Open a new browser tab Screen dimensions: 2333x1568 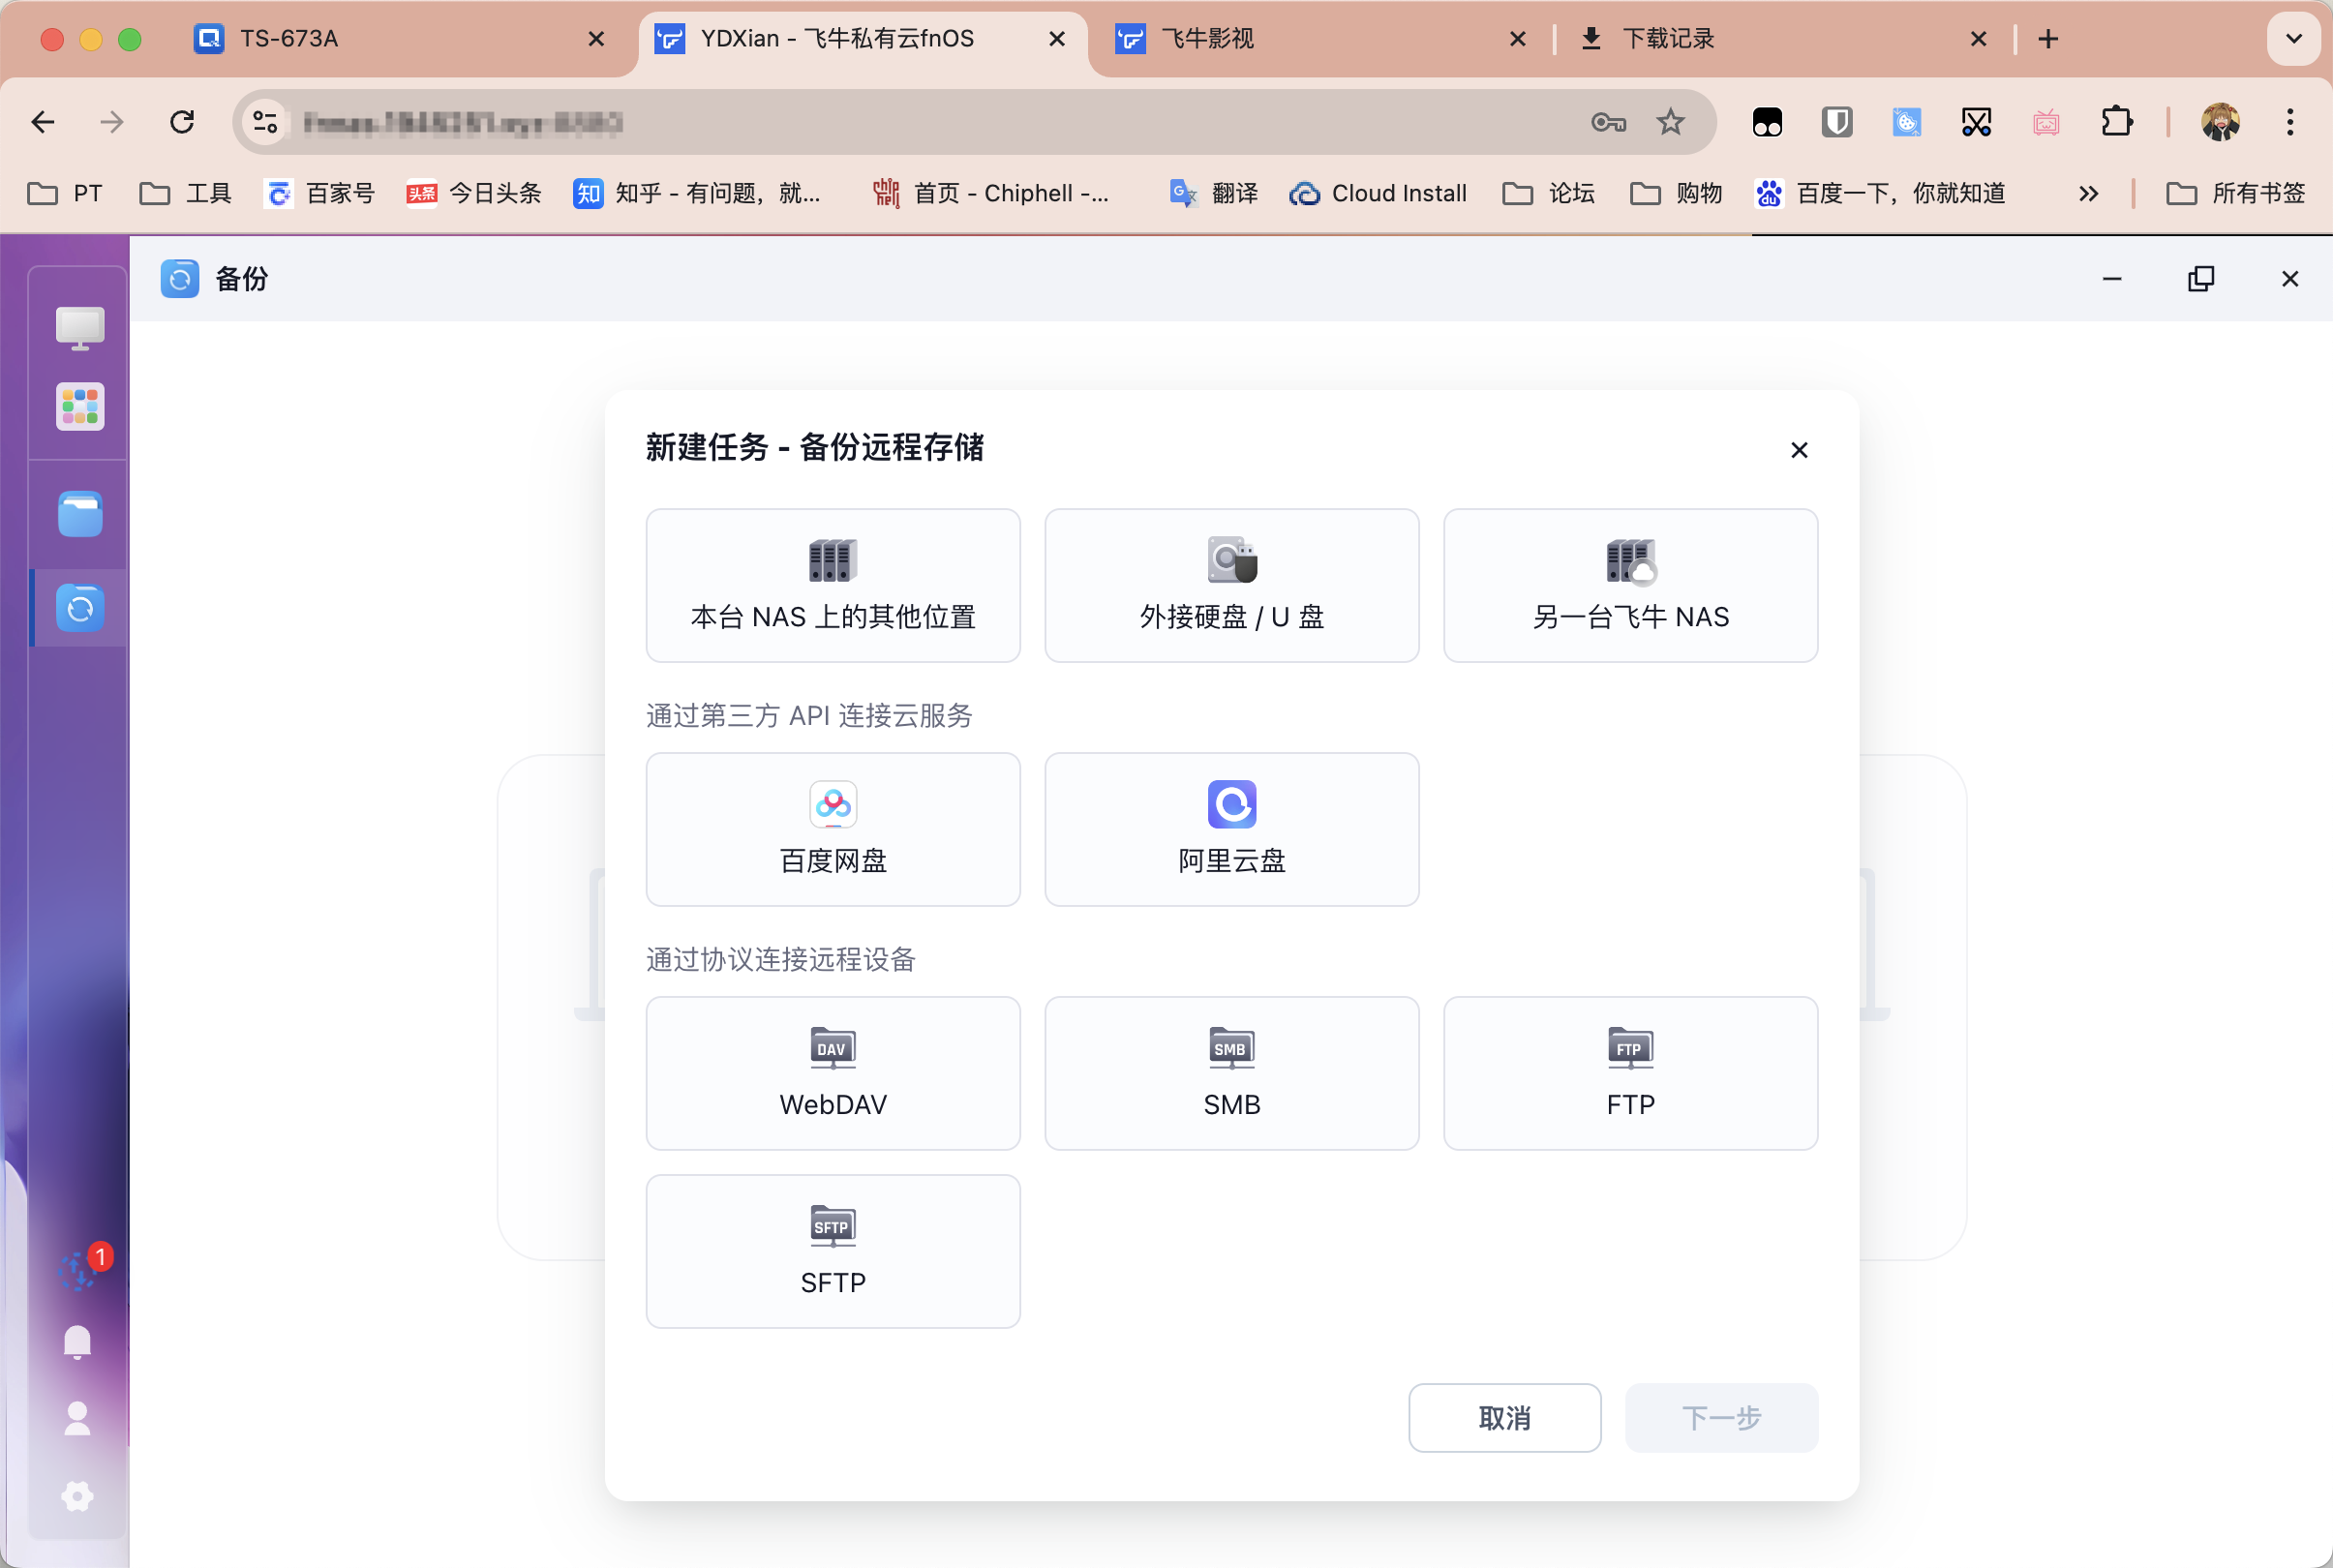pyautogui.click(x=2048, y=39)
